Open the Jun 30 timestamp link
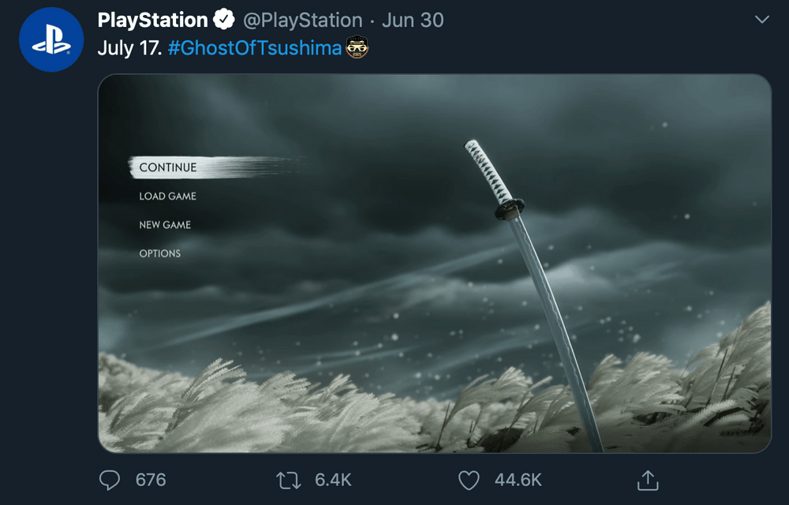The width and height of the screenshot is (789, 505). (412, 20)
